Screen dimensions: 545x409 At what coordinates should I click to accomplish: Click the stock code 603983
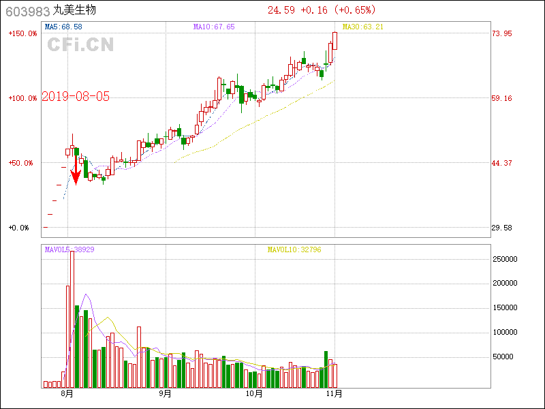(x=28, y=12)
